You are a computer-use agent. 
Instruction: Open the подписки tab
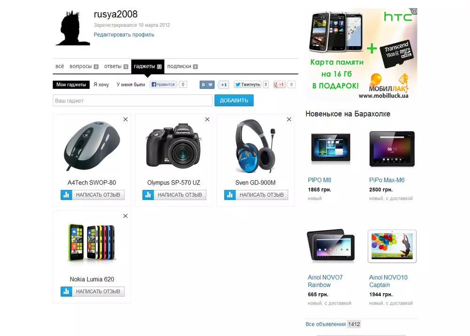[x=179, y=66]
